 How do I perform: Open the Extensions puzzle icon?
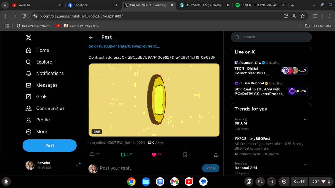[315, 16]
